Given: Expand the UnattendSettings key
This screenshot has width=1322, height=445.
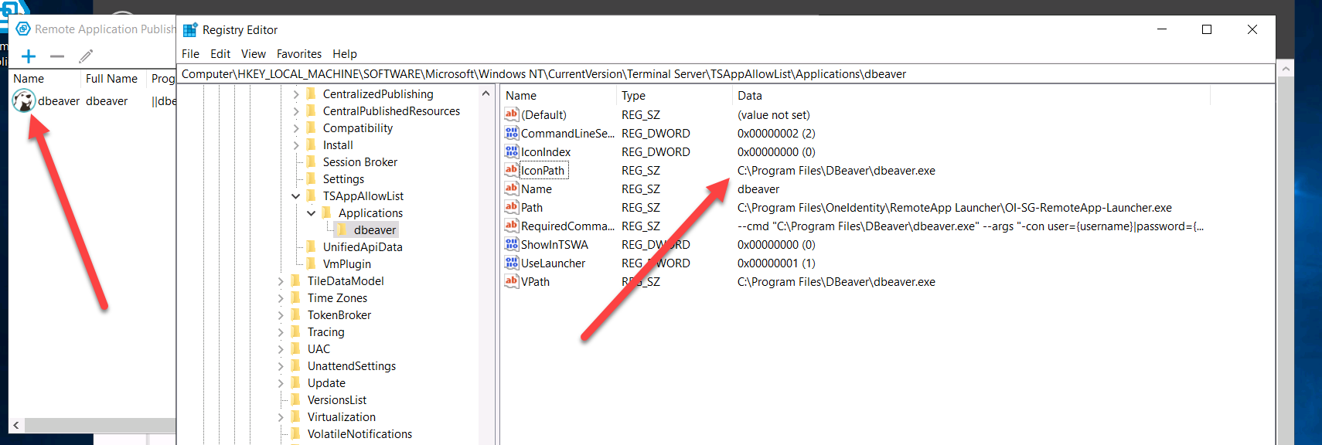Looking at the screenshot, I should (280, 366).
